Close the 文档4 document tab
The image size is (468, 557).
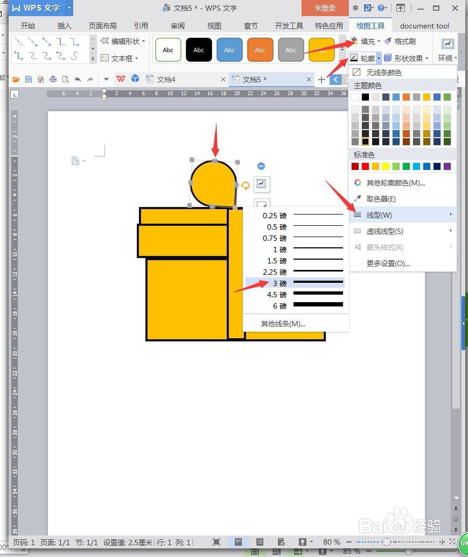[x=223, y=80]
